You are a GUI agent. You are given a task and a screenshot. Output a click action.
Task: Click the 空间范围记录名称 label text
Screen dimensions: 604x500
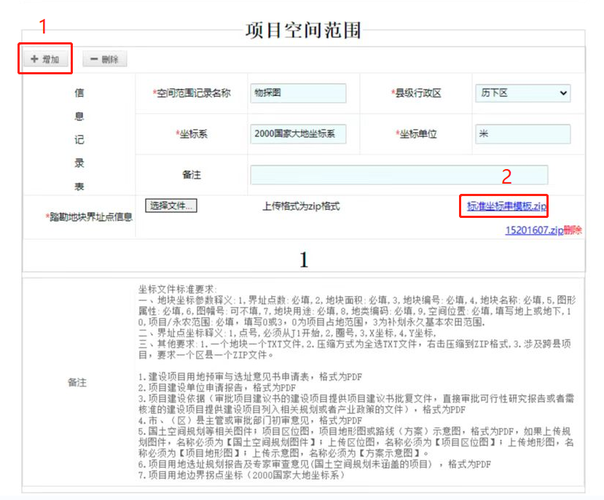(192, 93)
